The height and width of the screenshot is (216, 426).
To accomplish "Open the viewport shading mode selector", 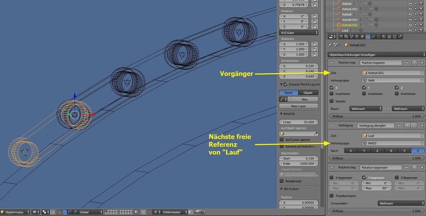I will (36, 212).
